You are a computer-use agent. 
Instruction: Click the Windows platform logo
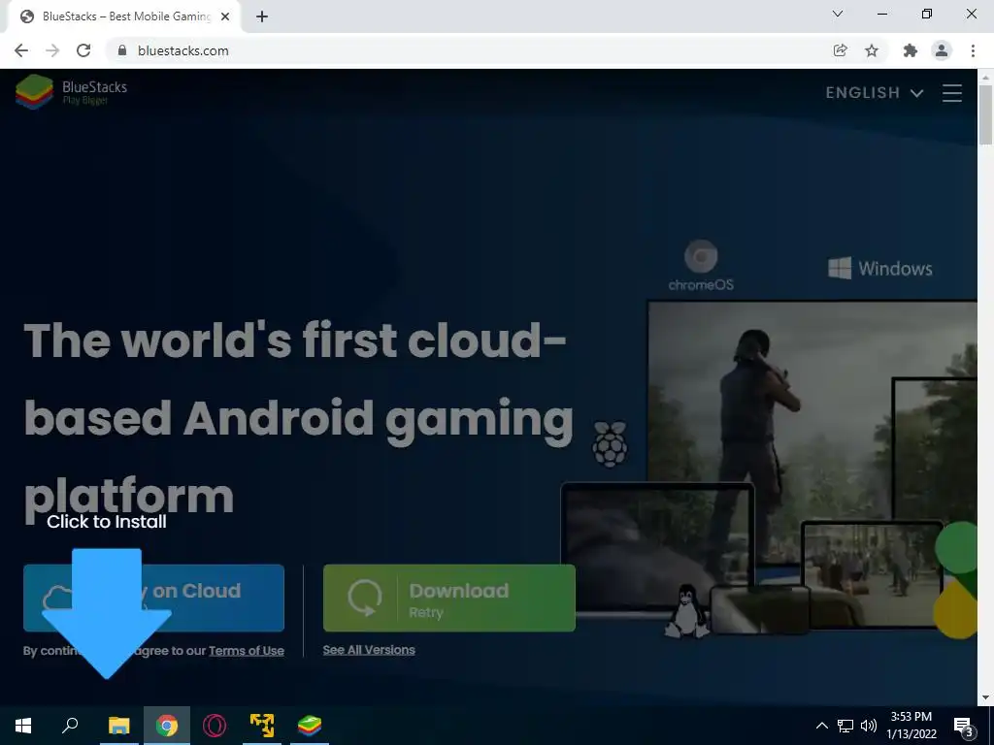click(880, 269)
